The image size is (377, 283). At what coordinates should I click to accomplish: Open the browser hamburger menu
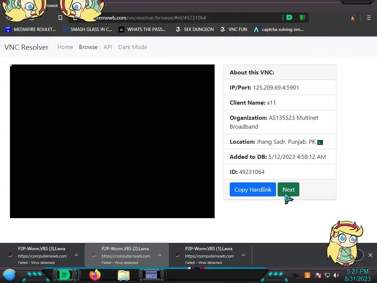click(369, 18)
